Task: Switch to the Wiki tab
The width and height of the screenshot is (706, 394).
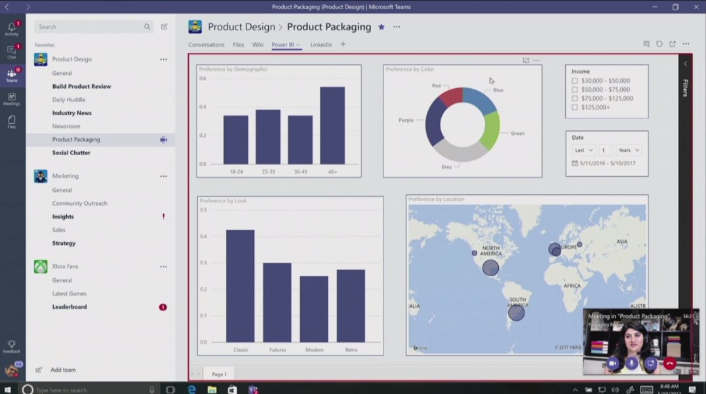Action: [258, 45]
